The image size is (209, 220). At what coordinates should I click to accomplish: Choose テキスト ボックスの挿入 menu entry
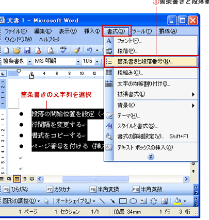coord(151,147)
